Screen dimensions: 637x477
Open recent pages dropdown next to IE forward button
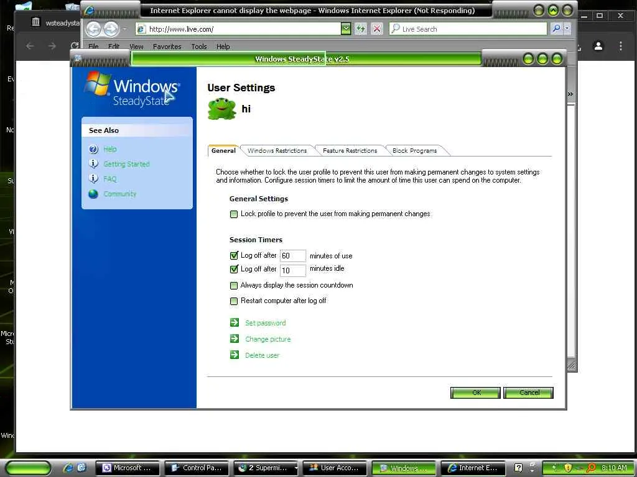[x=124, y=29]
